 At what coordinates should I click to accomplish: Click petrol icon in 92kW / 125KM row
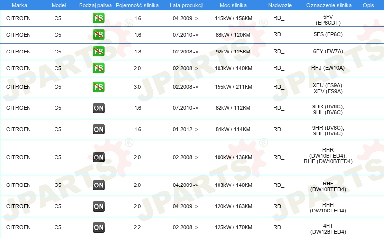point(98,51)
